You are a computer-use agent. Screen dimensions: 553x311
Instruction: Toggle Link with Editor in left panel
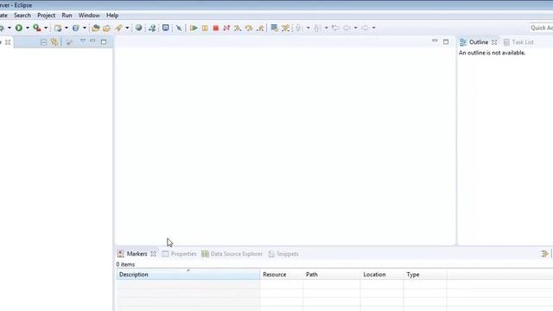coord(54,42)
